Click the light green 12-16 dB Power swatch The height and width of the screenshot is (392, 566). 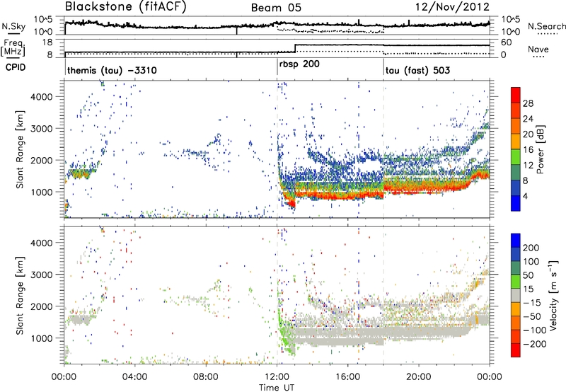click(x=516, y=156)
